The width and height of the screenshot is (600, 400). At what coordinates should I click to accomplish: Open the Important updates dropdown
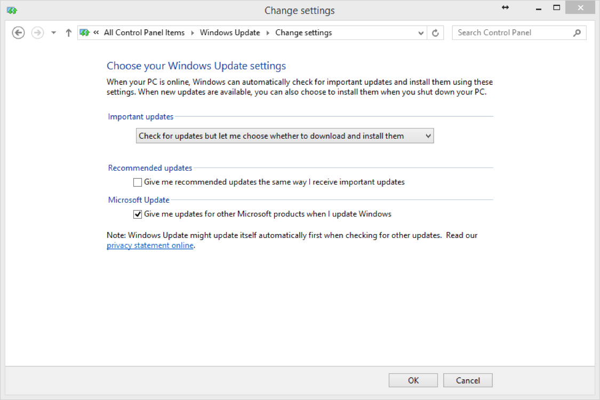(x=285, y=136)
